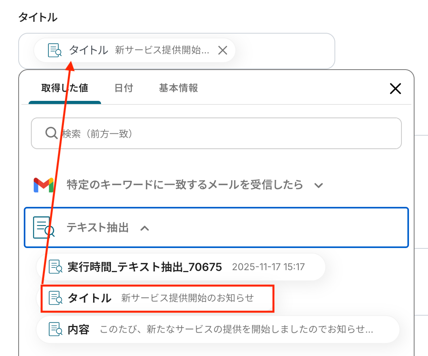Click the icon on the highlighted タイトル list item
This screenshot has height=356, width=428.
55,298
